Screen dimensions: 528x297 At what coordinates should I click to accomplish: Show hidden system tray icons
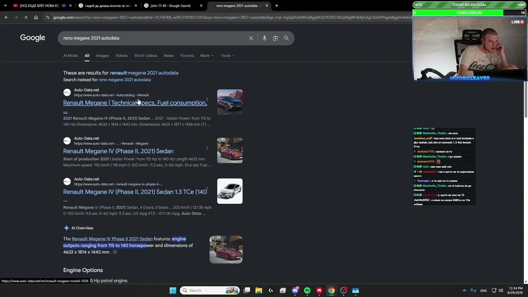tap(464, 290)
